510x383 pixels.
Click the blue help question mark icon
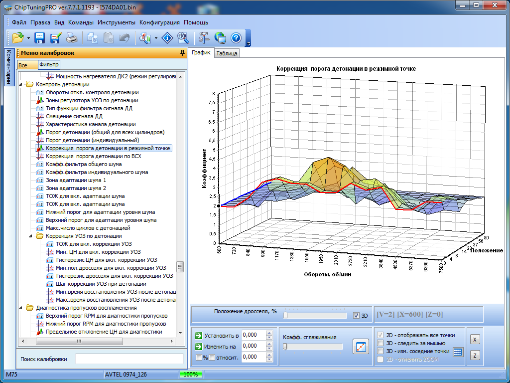point(236,37)
